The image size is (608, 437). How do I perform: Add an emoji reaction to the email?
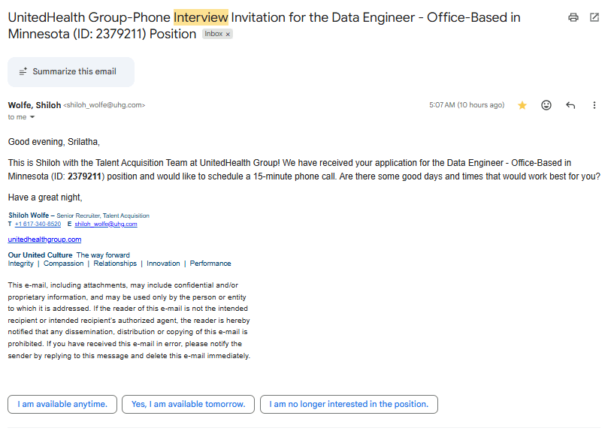546,105
